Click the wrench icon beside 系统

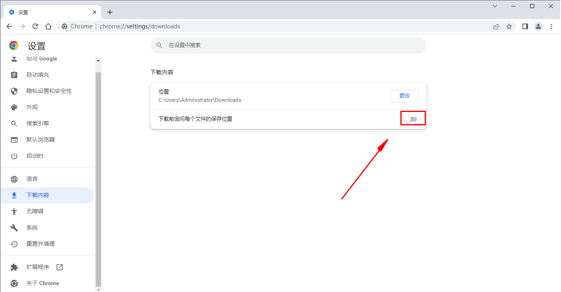click(14, 228)
